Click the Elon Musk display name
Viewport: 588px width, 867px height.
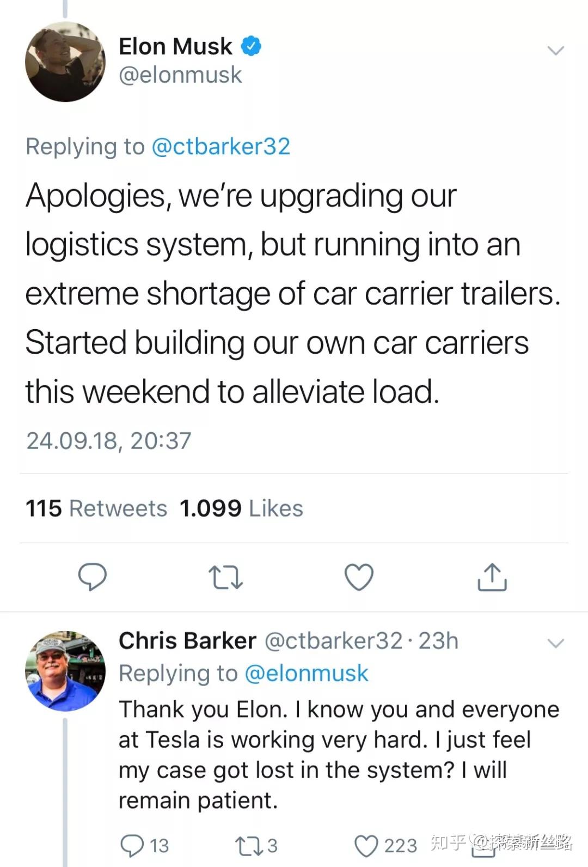(x=175, y=46)
